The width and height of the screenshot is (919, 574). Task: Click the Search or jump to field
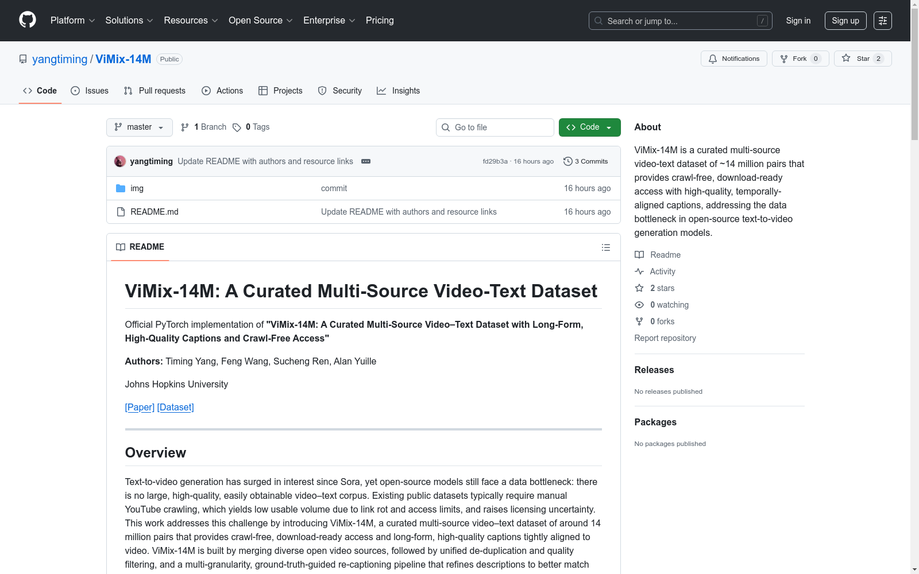(681, 21)
